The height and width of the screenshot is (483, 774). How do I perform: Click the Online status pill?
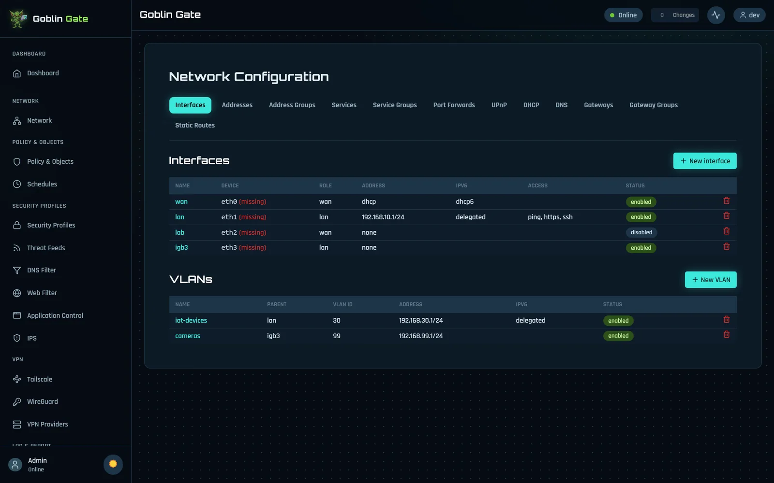(623, 15)
